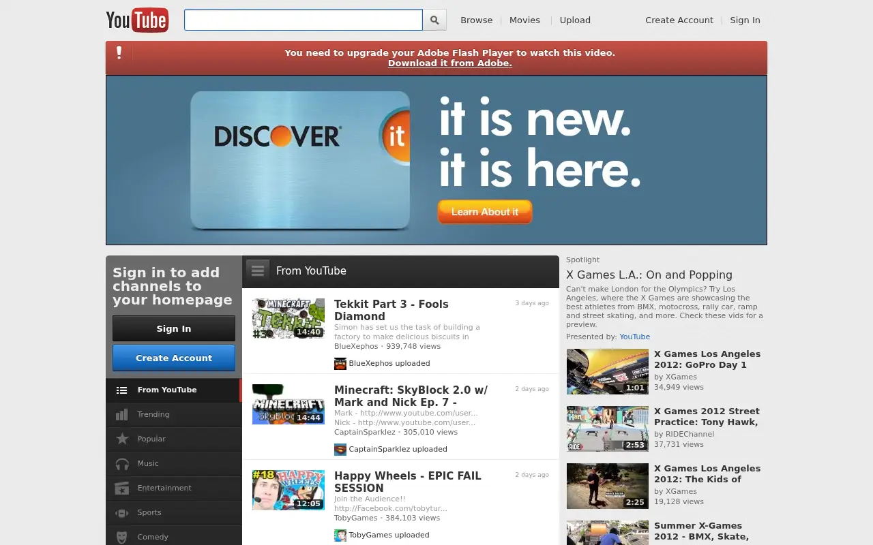Open Happy Wheels - EPIC FAIL SESSION title
Viewport: 873px width, 545px height.
408,482
